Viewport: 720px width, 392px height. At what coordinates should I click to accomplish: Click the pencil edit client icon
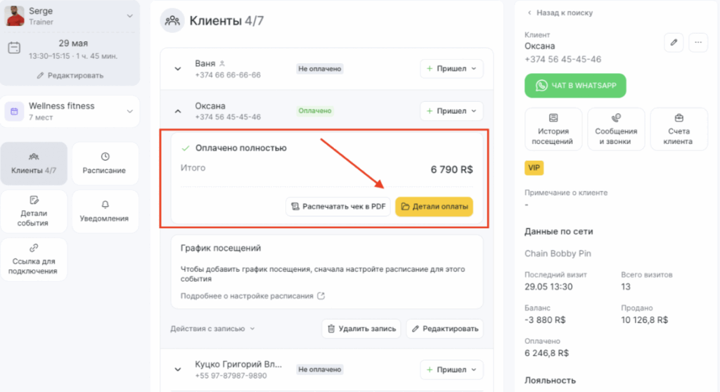(x=674, y=42)
